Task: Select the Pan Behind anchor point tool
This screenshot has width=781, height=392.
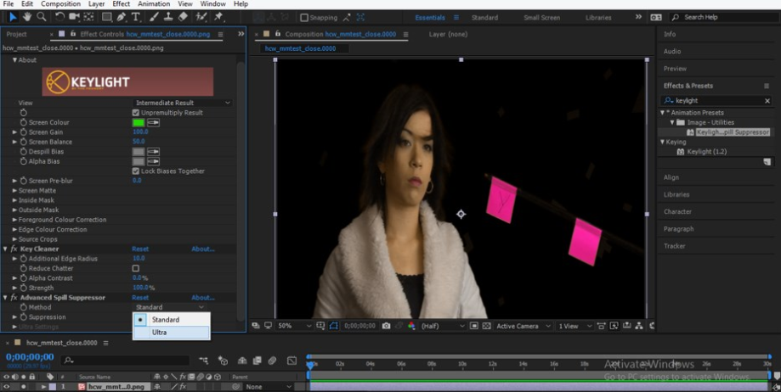Action: (88, 17)
